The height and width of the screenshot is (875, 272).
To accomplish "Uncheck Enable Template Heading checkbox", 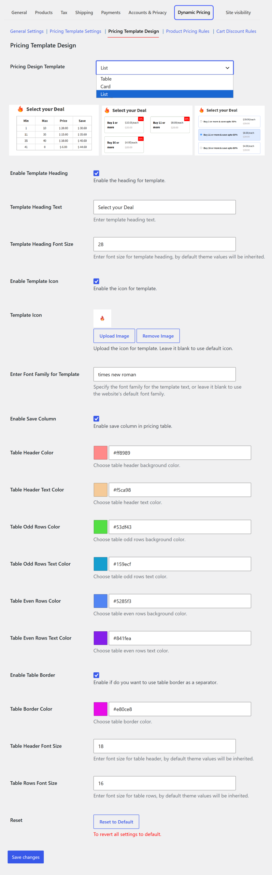I will coord(97,173).
